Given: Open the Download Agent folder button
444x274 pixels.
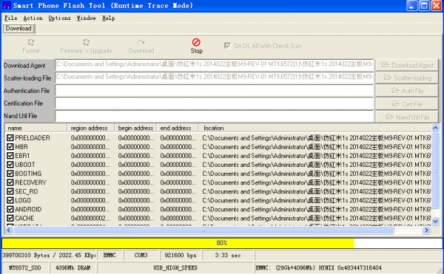Looking at the screenshot, I should click(407, 65).
